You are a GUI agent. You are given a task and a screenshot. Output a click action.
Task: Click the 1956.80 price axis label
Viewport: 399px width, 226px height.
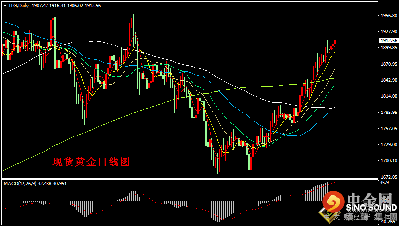coord(389,16)
